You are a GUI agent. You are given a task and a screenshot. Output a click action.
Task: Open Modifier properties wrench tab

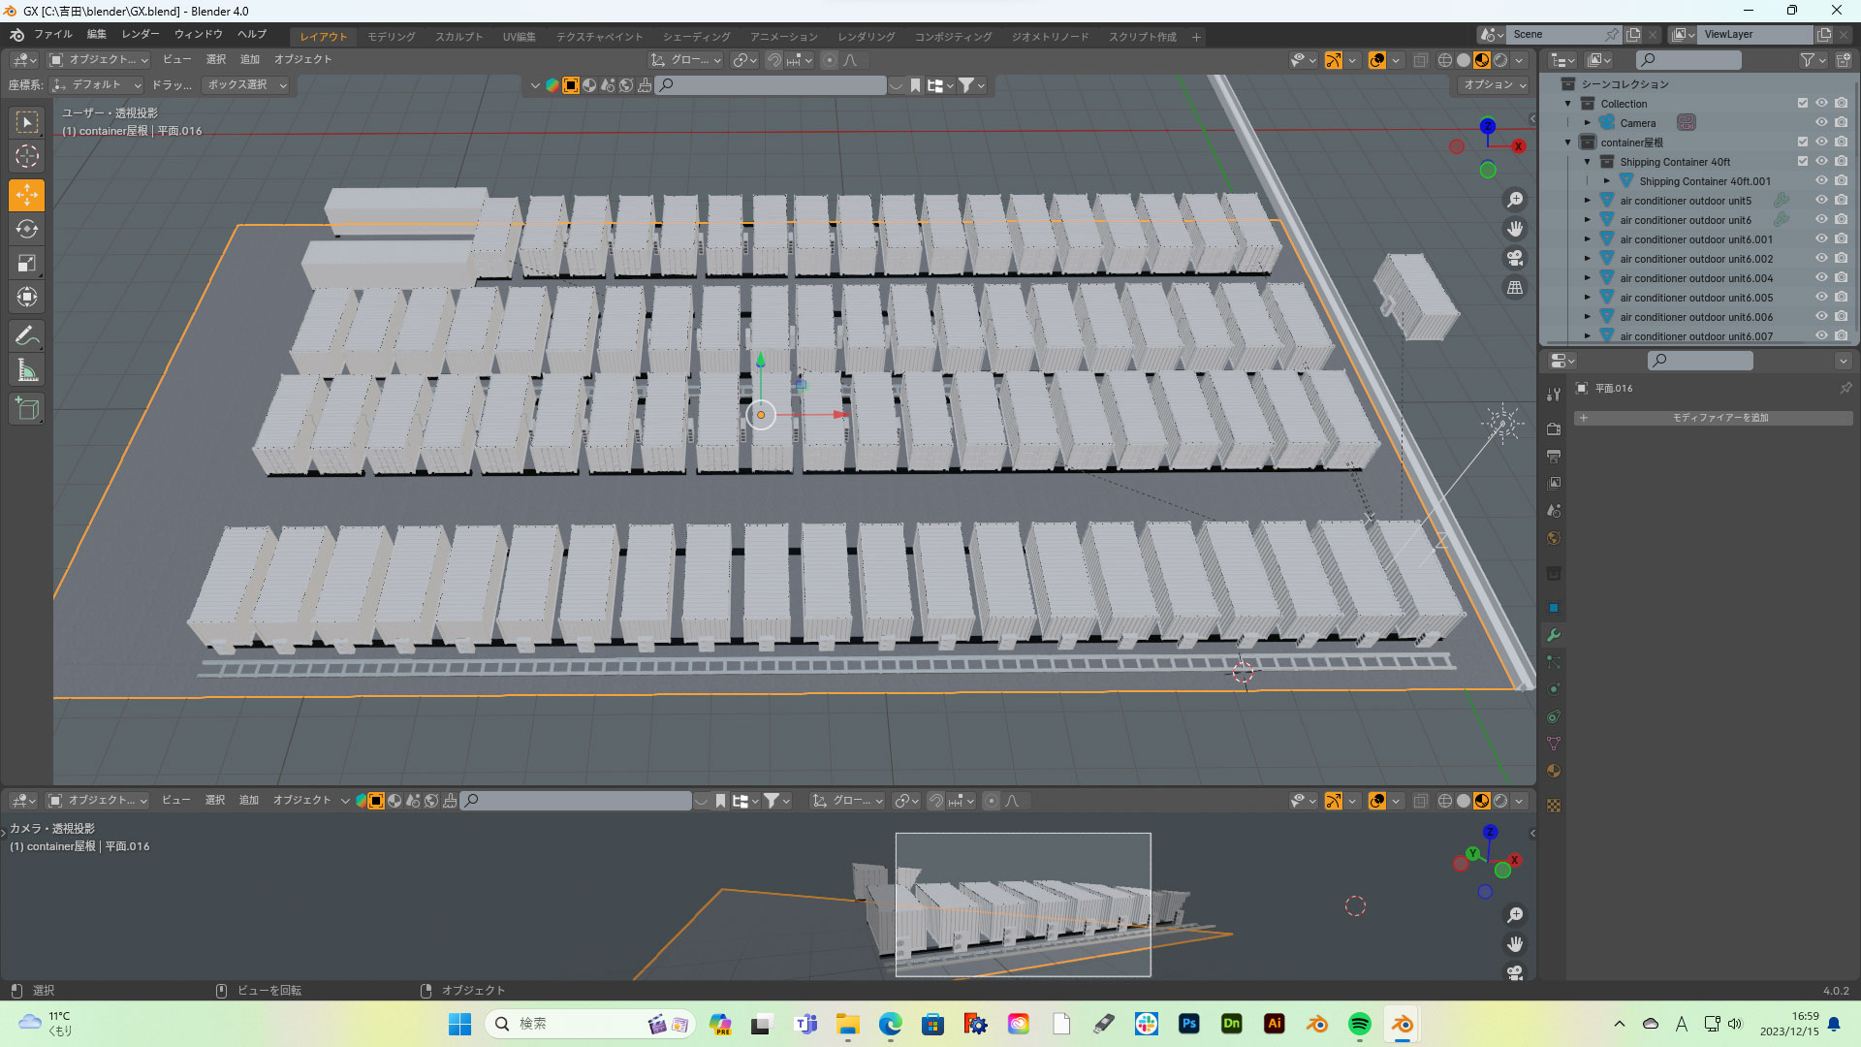1554,635
